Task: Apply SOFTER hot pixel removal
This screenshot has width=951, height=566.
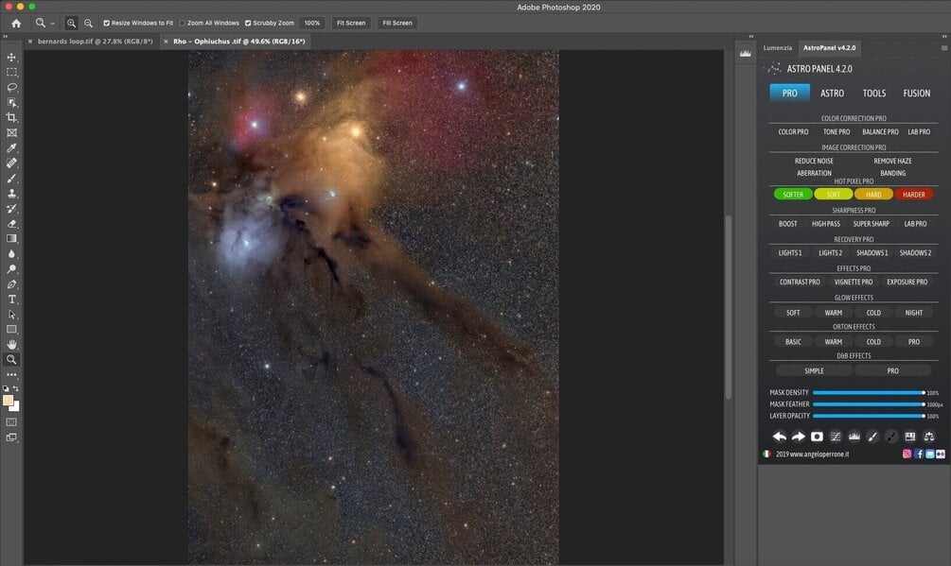Action: pos(793,195)
